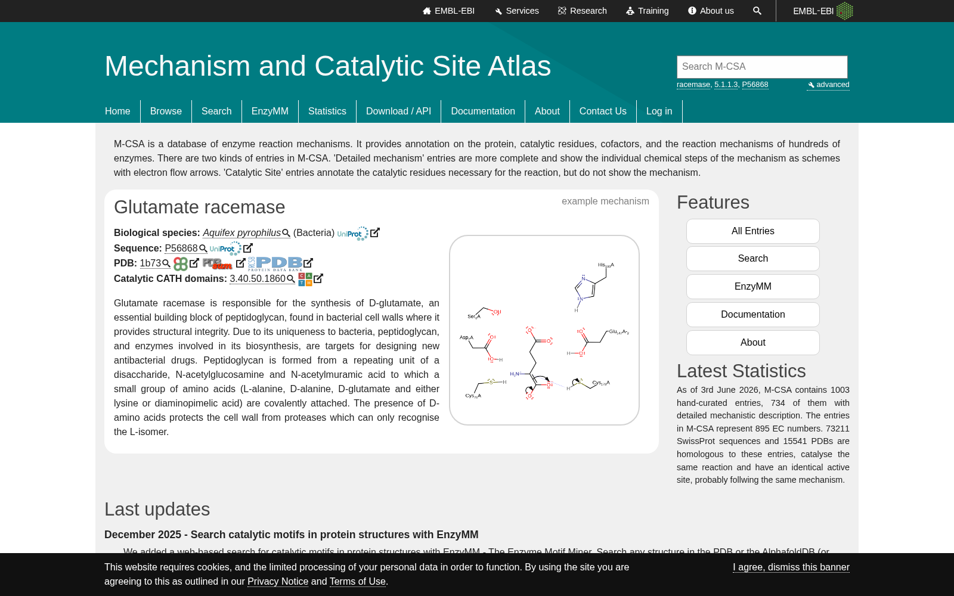Image resolution: width=954 pixels, height=596 pixels.
Task: Open the UniProt species link beside Bacteria
Action: [352, 233]
